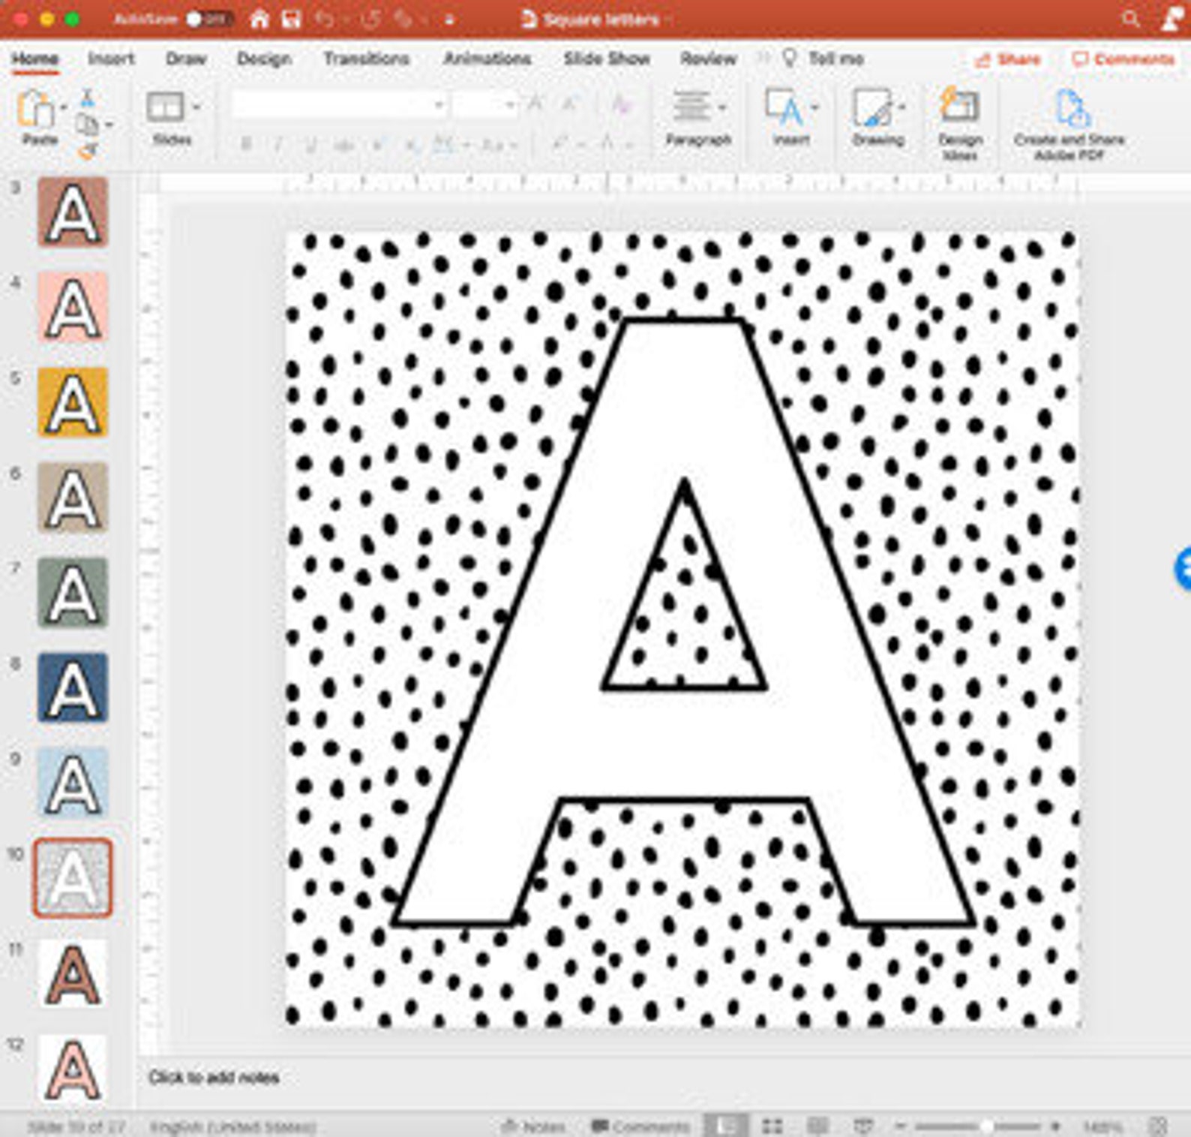Click the 'Click to add notes' area
1191x1137 pixels.
214,1078
